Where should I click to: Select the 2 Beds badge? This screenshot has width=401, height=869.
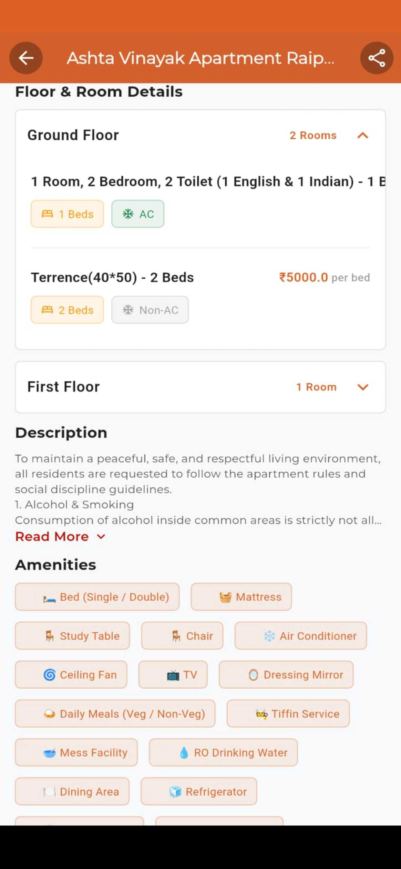67,310
